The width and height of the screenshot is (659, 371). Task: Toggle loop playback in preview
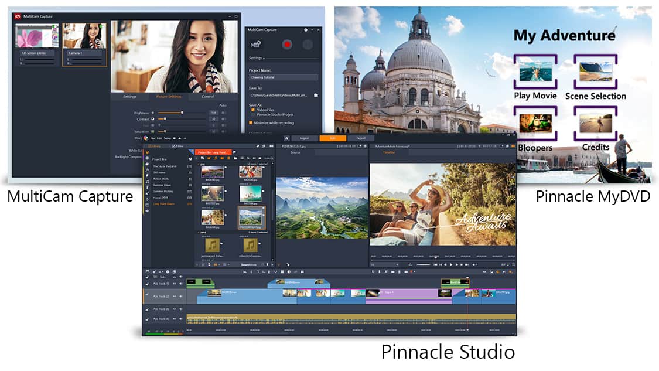coord(411,264)
